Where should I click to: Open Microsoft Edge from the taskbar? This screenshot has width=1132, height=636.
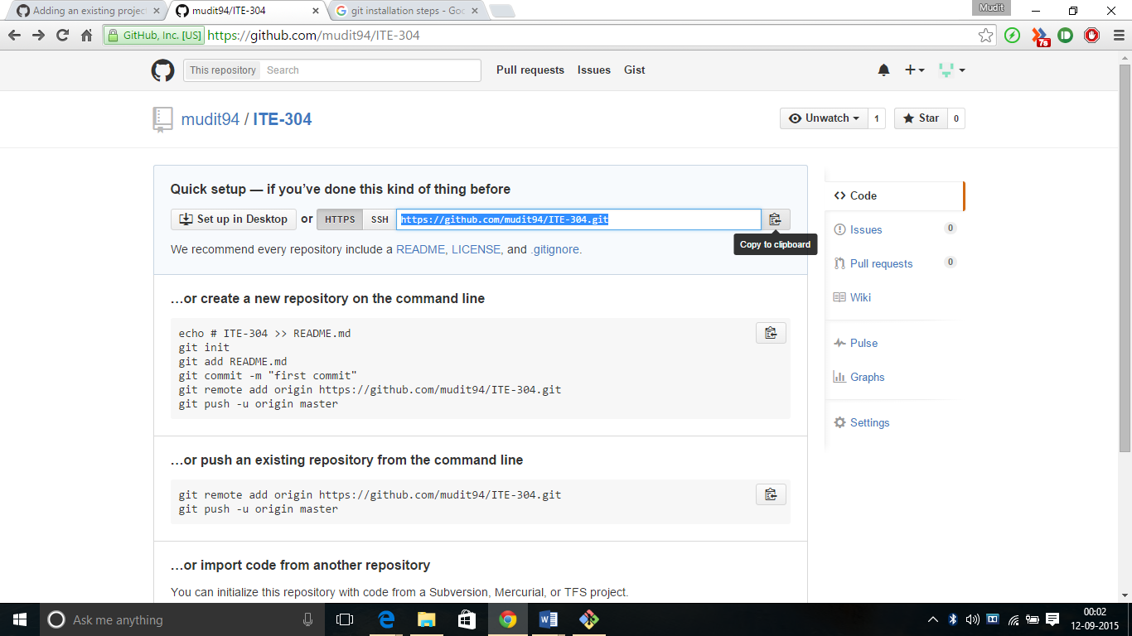pyautogui.click(x=386, y=619)
